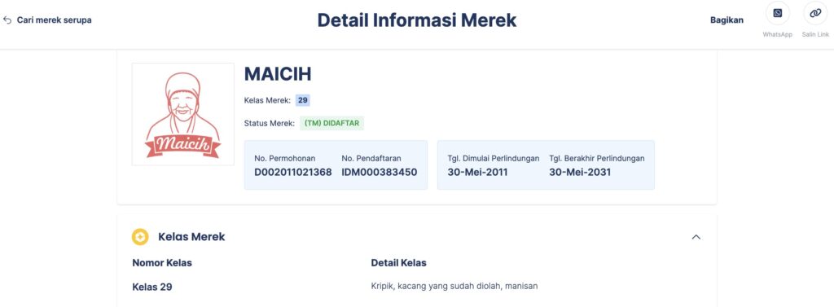Viewport: 834px width, 307px height.
Task: Click the MAICIH brand name heading
Action: 278,74
